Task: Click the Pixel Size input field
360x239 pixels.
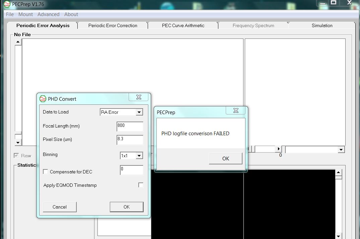Action: [130, 140]
